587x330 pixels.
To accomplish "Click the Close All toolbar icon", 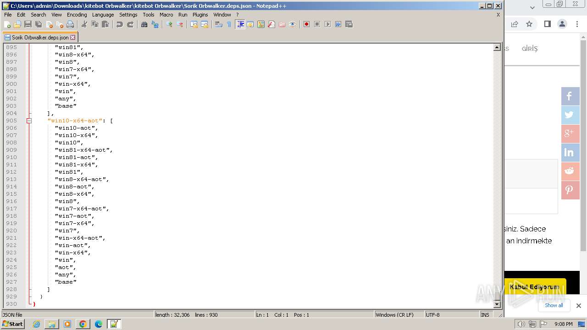I will click(60, 24).
